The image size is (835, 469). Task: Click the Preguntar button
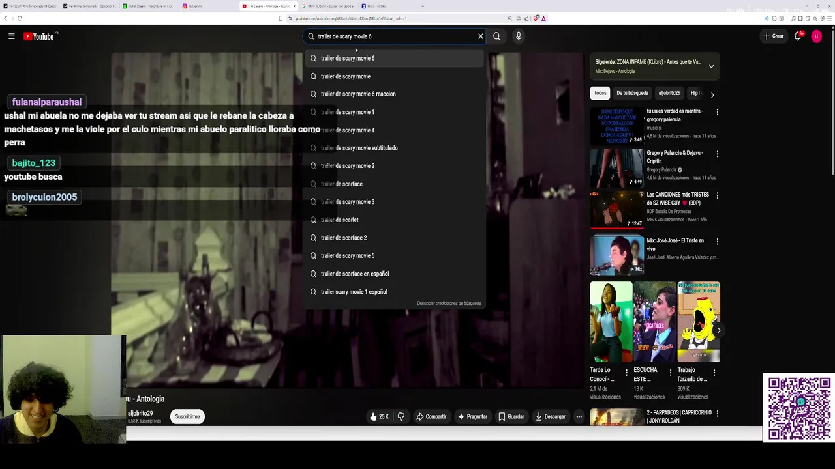(472, 416)
